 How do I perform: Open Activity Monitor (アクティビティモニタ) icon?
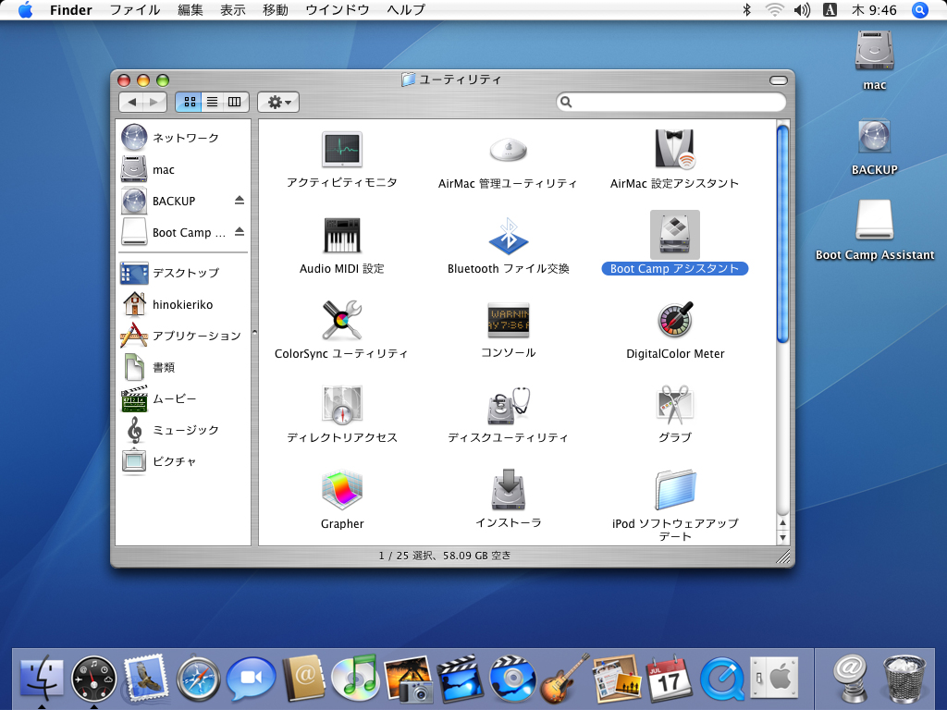point(341,150)
